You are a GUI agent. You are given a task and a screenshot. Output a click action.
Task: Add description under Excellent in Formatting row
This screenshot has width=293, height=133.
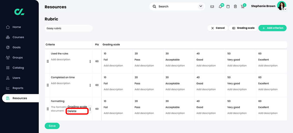click(x=268, y=113)
